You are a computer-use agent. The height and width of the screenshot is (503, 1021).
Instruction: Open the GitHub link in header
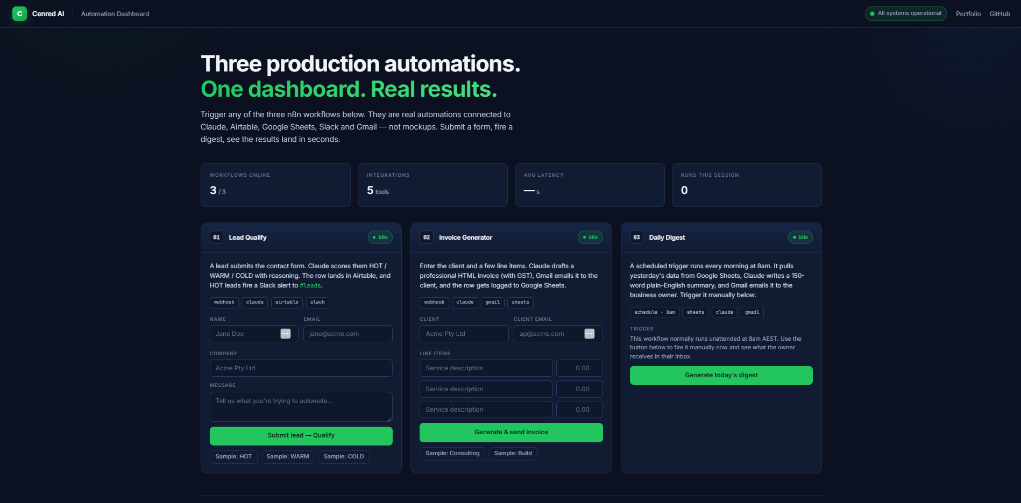pyautogui.click(x=1000, y=14)
